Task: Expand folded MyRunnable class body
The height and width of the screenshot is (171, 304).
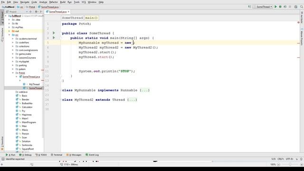Action: pyautogui.click(x=144, y=90)
